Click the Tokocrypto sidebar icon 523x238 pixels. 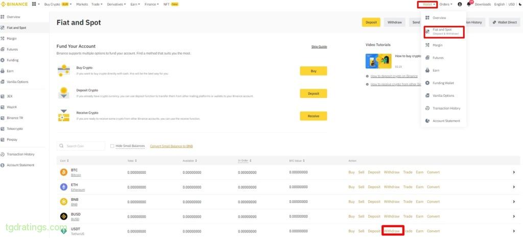[x=3, y=129]
